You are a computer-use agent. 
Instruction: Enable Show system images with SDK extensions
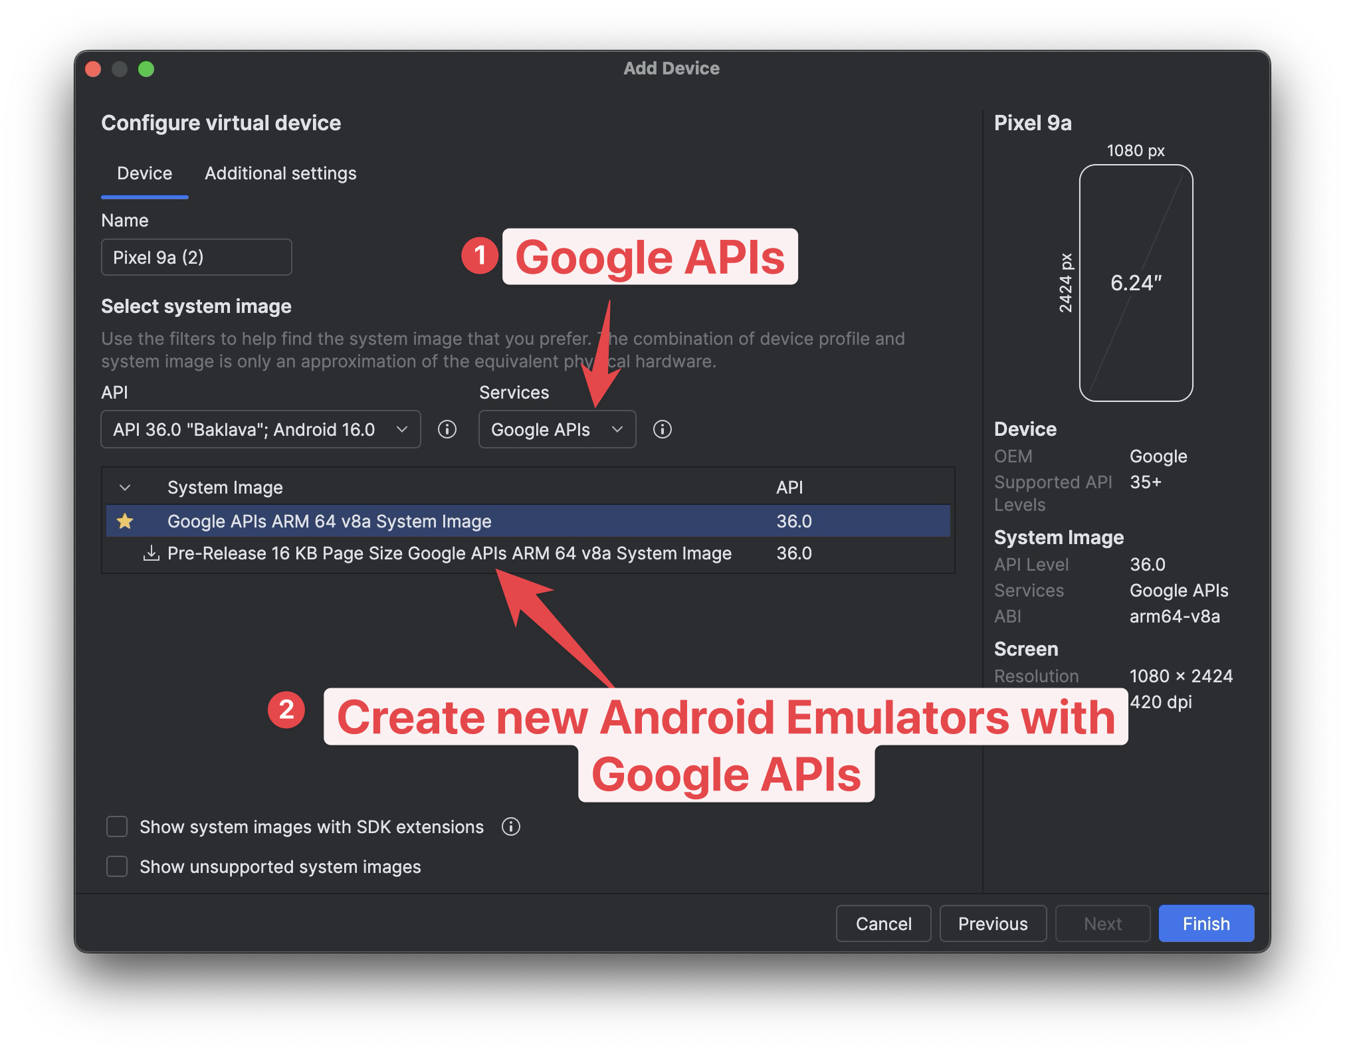(x=118, y=826)
